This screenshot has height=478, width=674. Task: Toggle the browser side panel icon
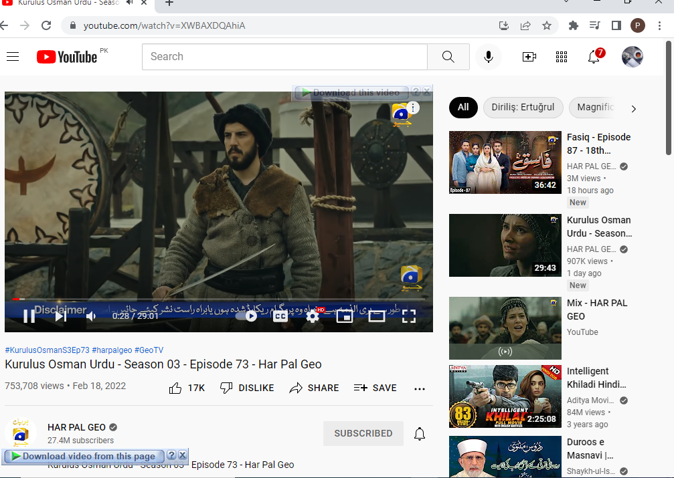[x=616, y=26]
